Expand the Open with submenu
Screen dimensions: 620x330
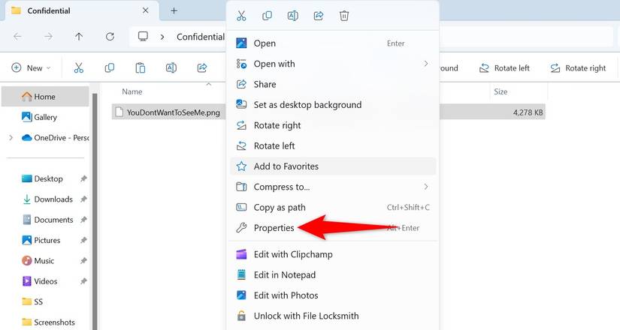(333, 64)
